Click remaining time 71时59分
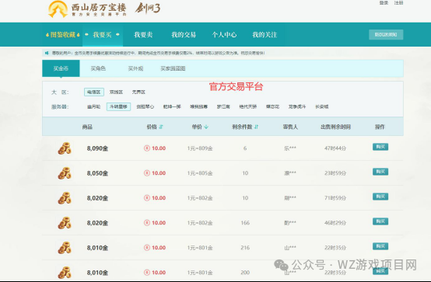The image size is (431, 282). coord(335,198)
